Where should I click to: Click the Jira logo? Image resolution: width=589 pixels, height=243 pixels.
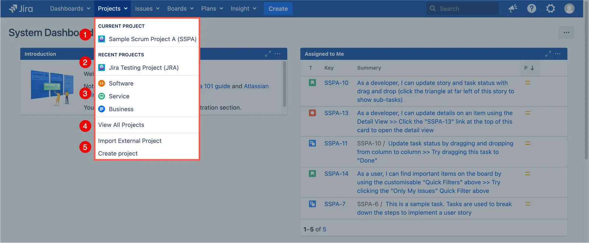[21, 8]
